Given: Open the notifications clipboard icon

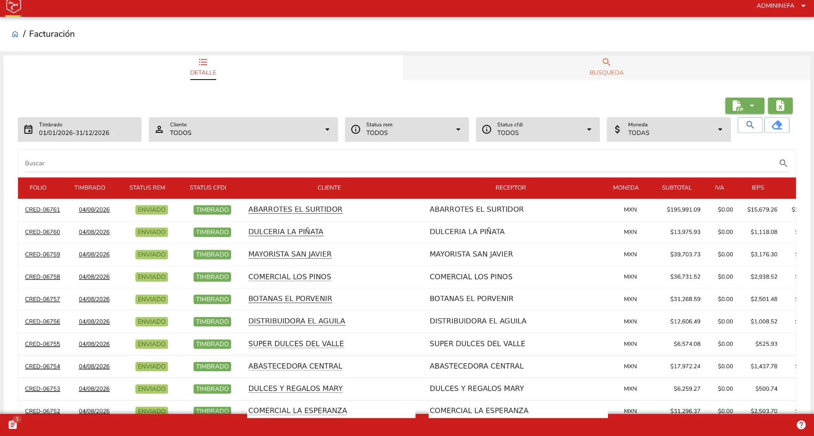Looking at the screenshot, I should [13, 425].
